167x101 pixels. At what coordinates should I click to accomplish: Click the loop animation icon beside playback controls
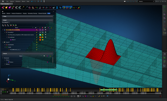pyautogui.click(x=72, y=96)
